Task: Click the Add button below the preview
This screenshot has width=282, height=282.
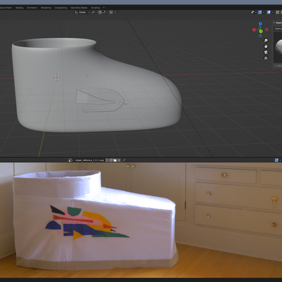Action: [278, 66]
